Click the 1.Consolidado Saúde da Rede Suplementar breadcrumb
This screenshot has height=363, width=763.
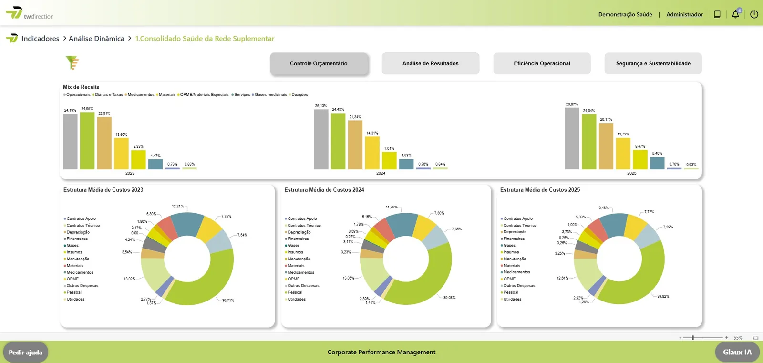205,39
